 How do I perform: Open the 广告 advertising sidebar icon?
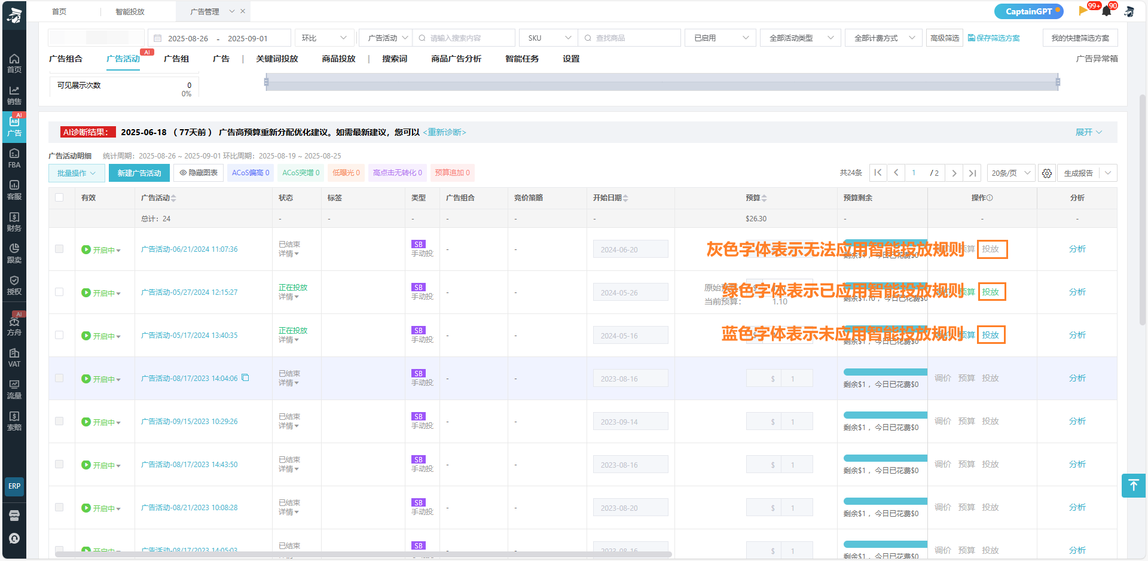tap(14, 126)
